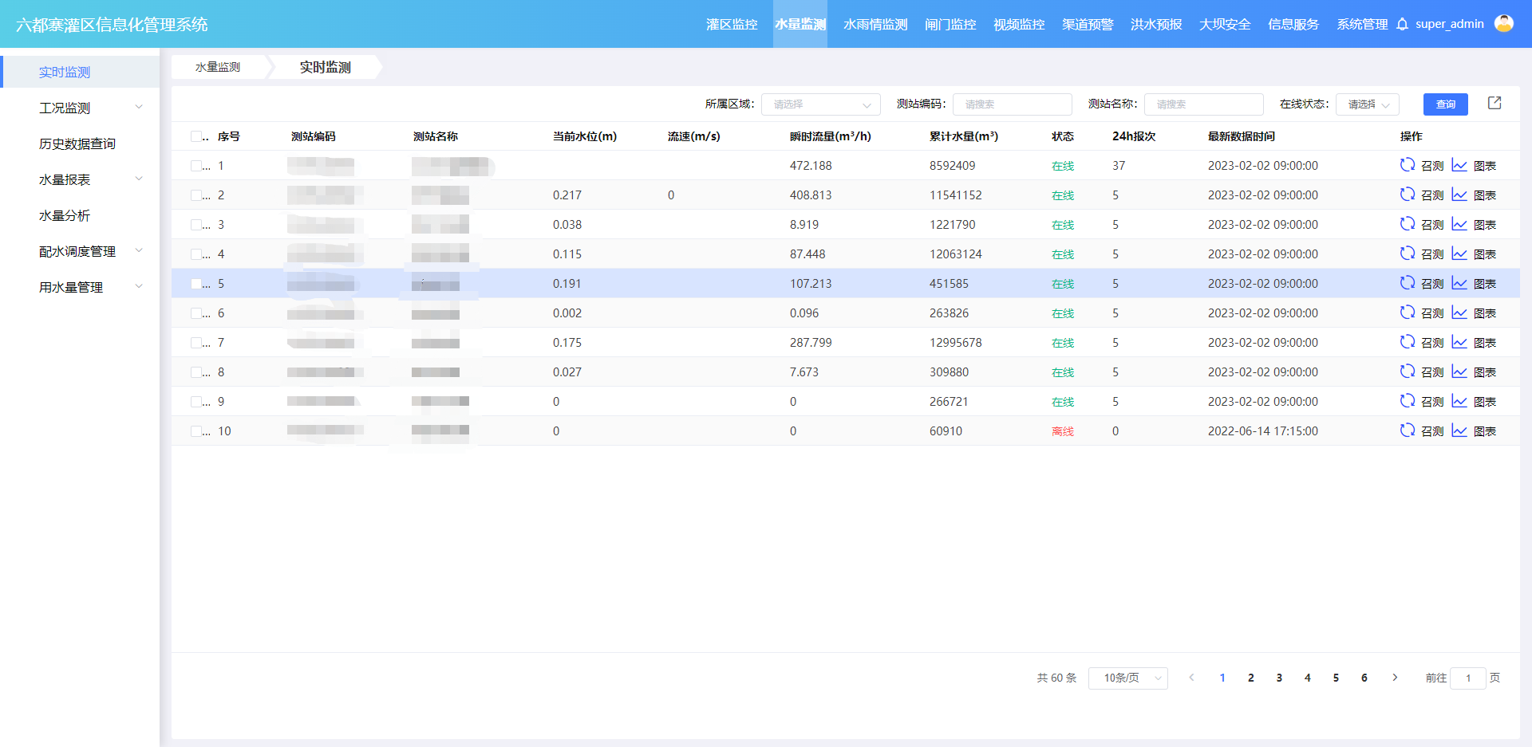Click the 测站名称 search input
Viewport: 1532px width, 747px height.
[x=1203, y=104]
